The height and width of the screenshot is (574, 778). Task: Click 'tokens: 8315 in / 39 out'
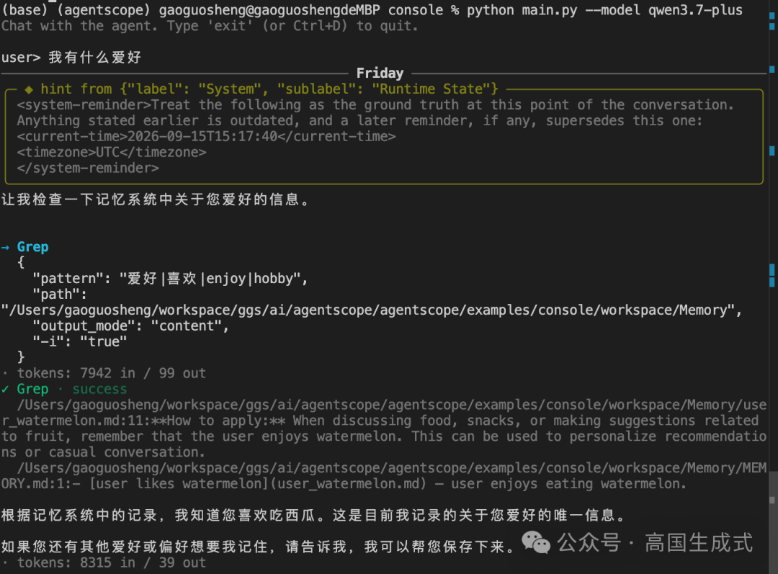click(112, 562)
